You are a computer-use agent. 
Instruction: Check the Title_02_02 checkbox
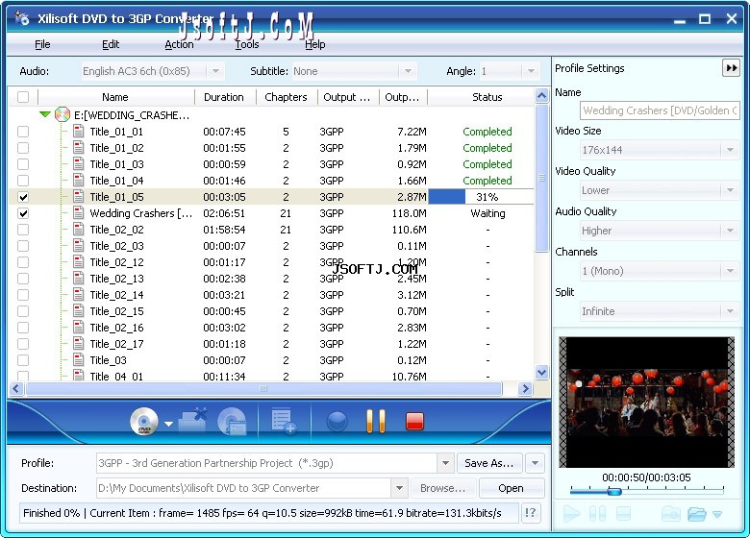click(23, 230)
